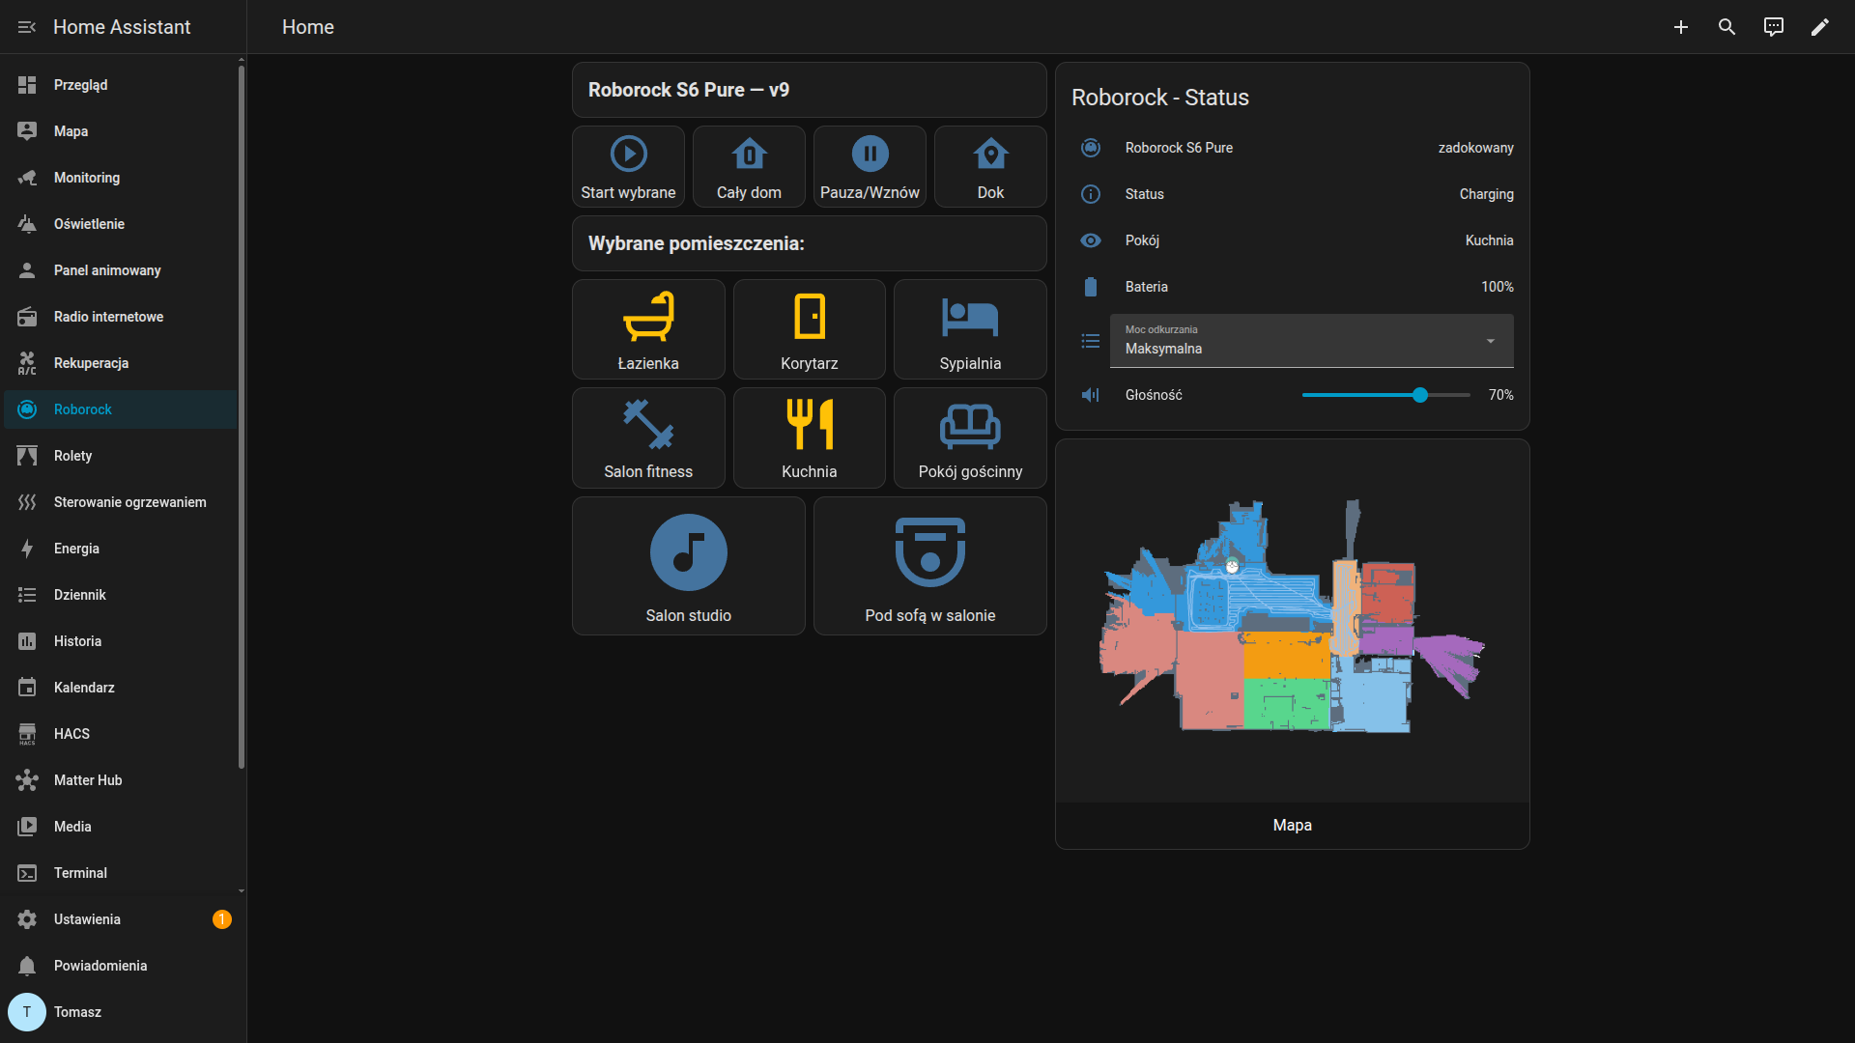
Task: Click the Status info icon
Action: click(x=1091, y=194)
